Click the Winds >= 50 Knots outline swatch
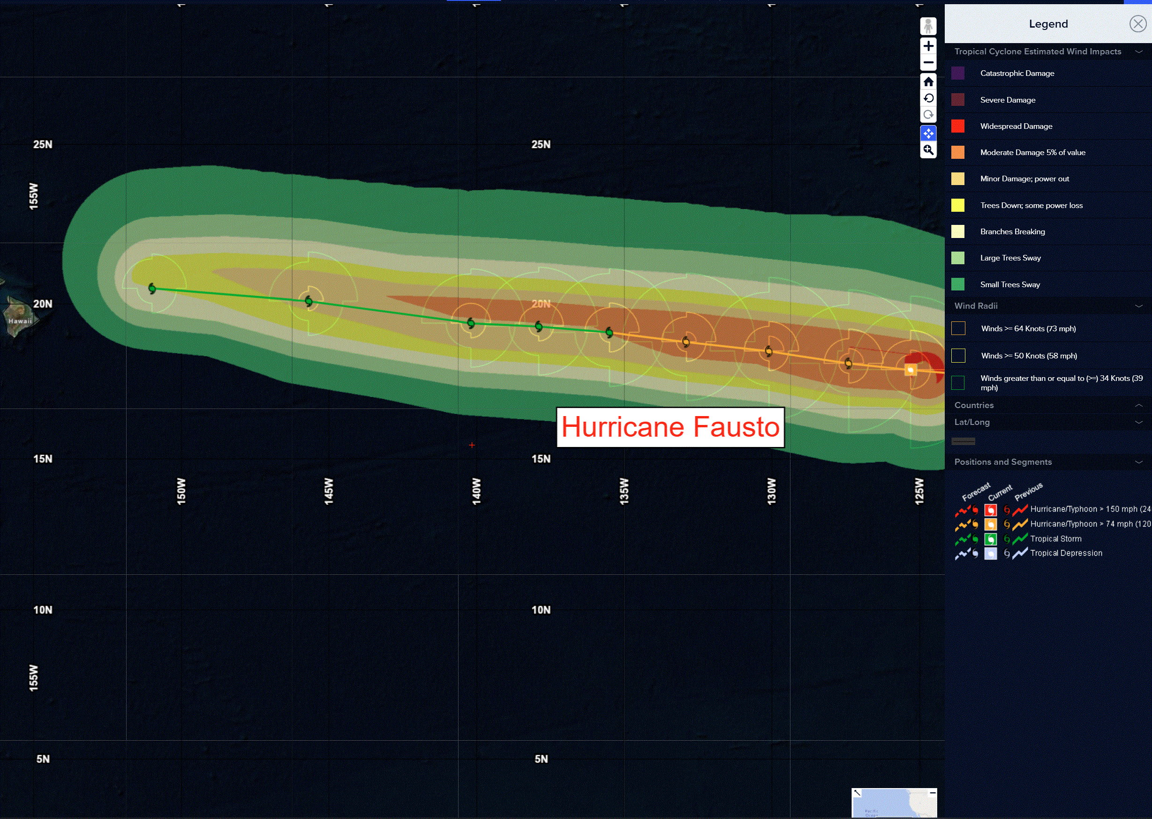The width and height of the screenshot is (1152, 819). tap(958, 356)
